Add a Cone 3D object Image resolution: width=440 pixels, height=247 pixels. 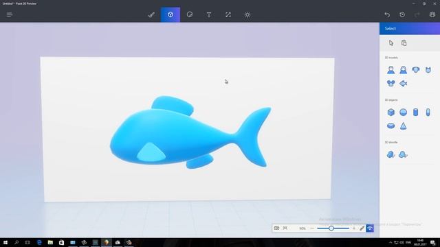[404, 126]
